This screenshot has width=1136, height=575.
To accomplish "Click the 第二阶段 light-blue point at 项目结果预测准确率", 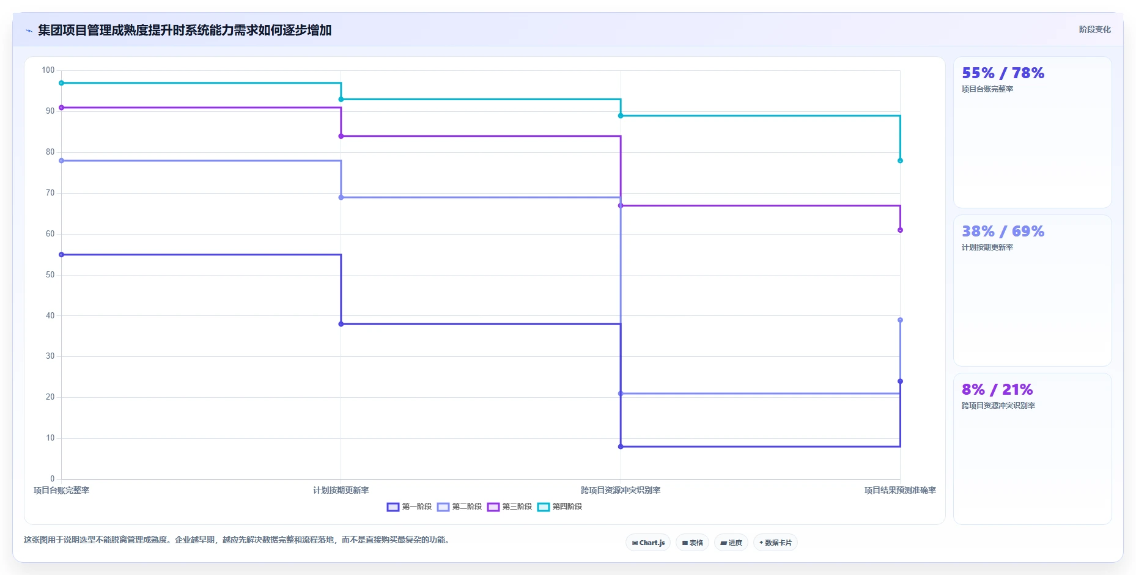I will tap(900, 320).
